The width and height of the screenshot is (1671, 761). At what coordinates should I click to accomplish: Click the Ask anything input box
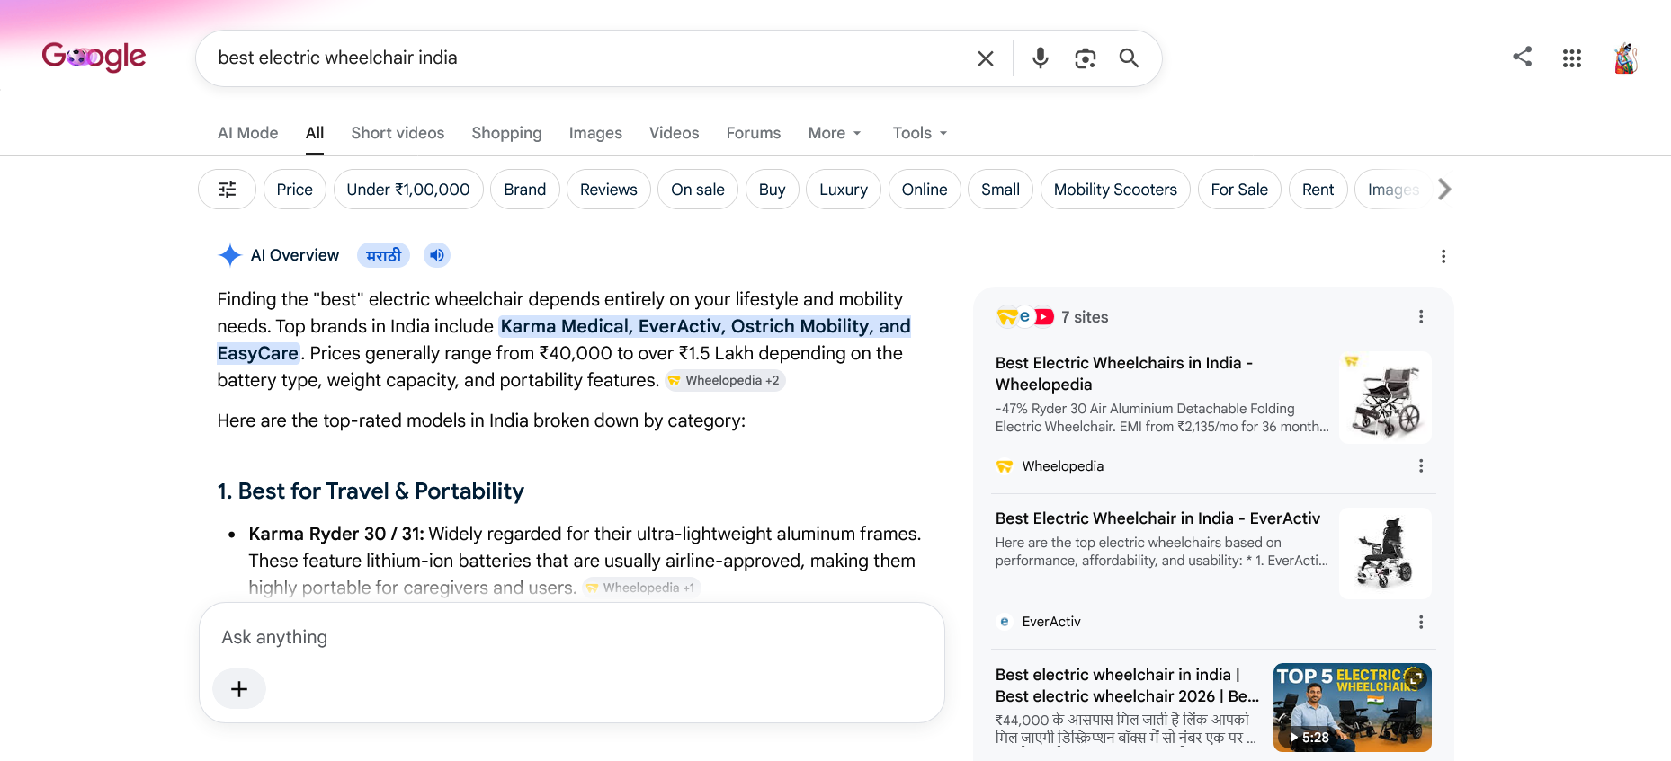pos(572,637)
